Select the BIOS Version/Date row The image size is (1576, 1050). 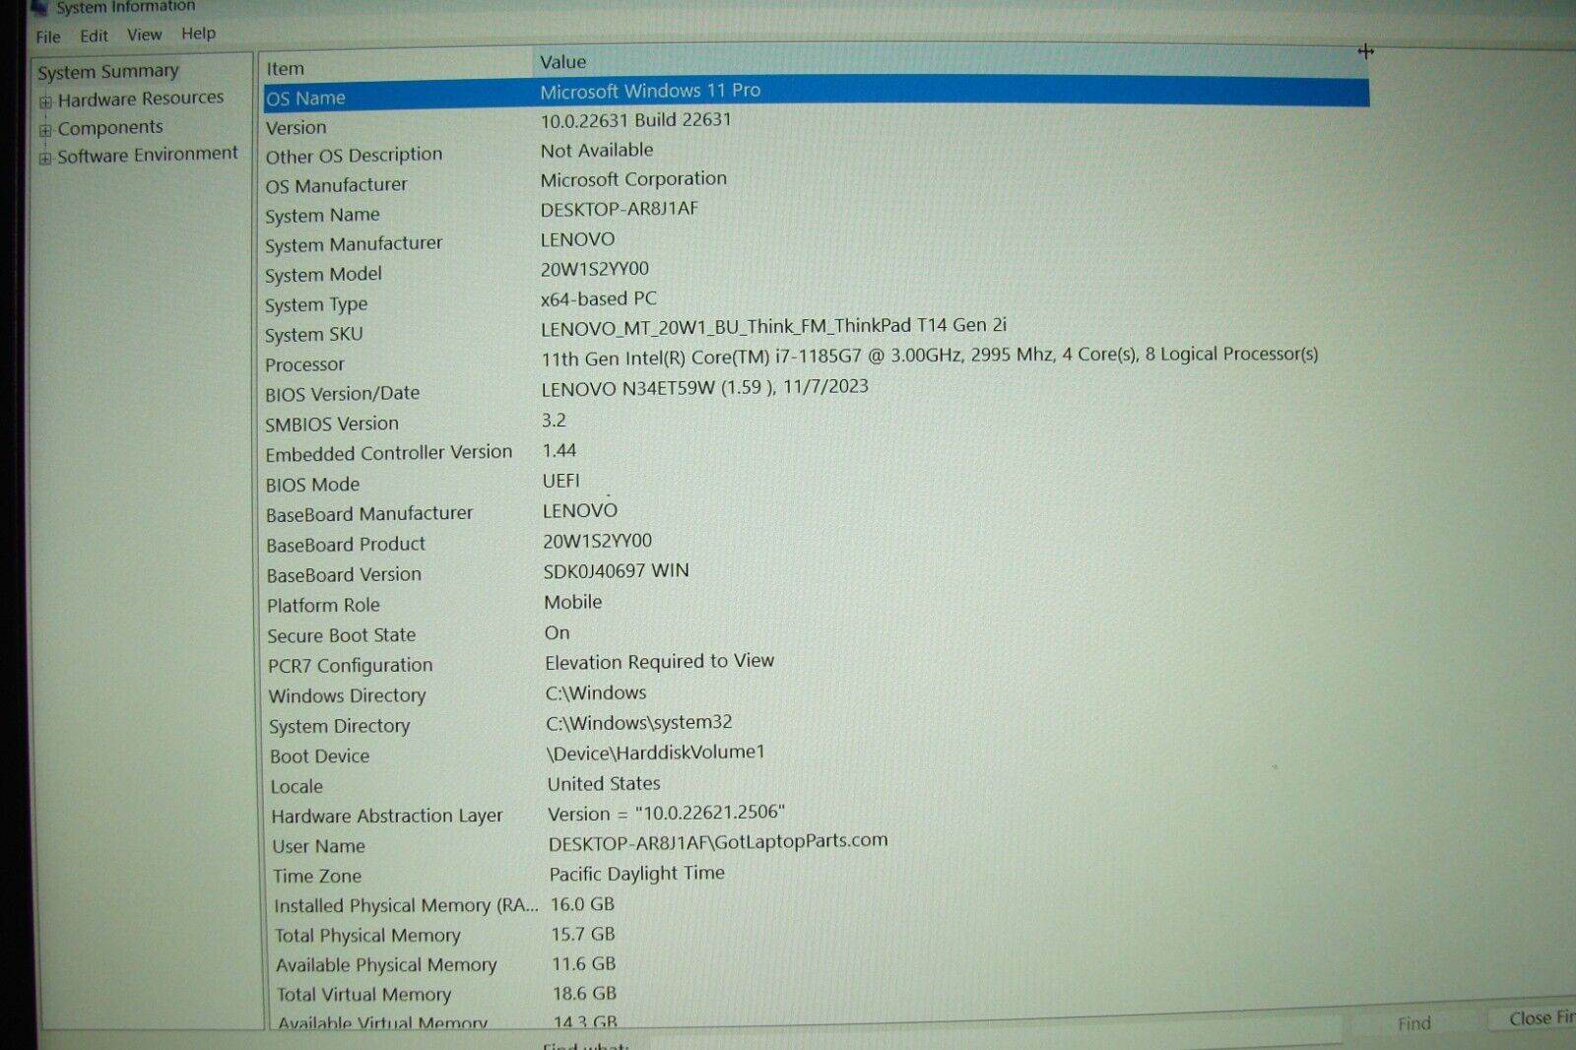342,394
